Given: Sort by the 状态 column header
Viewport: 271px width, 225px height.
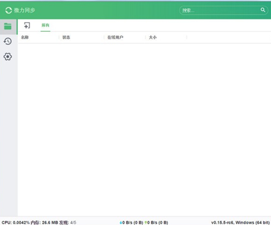Looking at the screenshot, I should click(66, 37).
